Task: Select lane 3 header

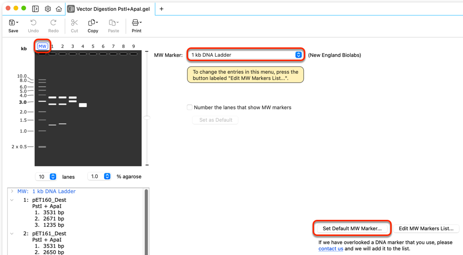Action: pyautogui.click(x=73, y=46)
